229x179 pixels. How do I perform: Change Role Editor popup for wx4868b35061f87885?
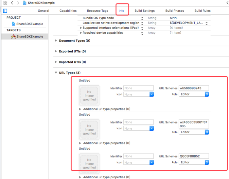pos(194,132)
